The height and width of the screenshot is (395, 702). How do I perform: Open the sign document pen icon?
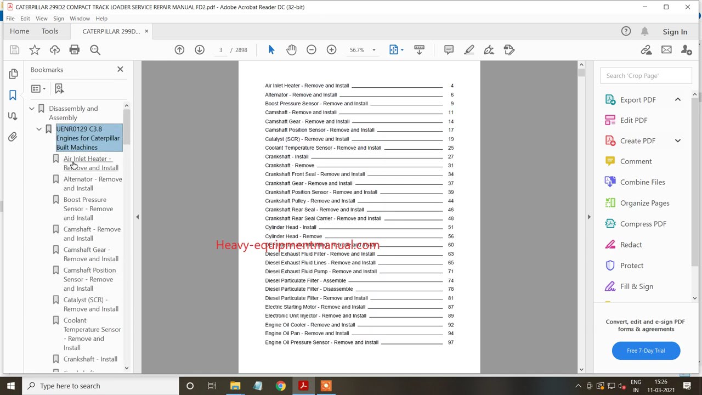pyautogui.click(x=489, y=50)
